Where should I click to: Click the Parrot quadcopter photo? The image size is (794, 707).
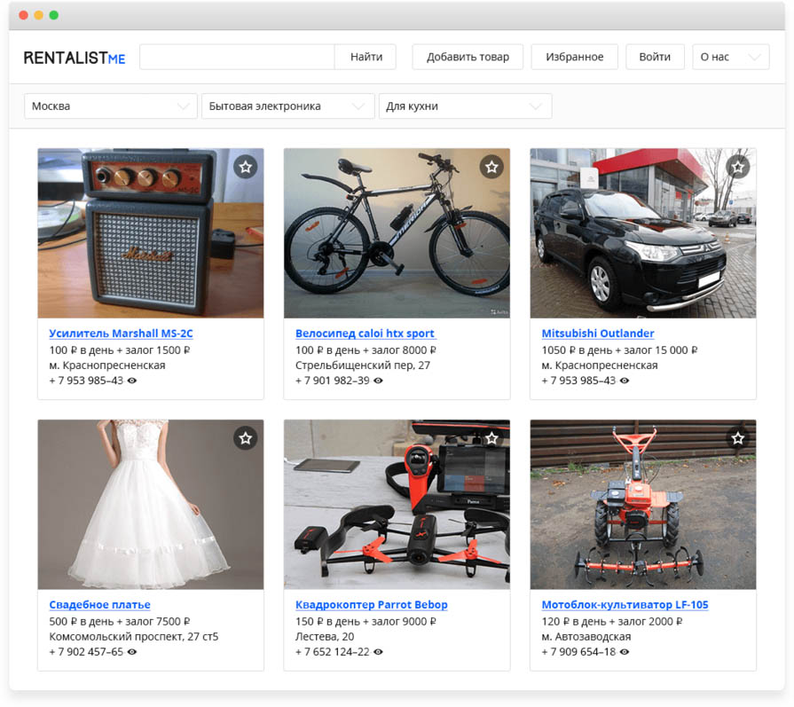coord(397,505)
